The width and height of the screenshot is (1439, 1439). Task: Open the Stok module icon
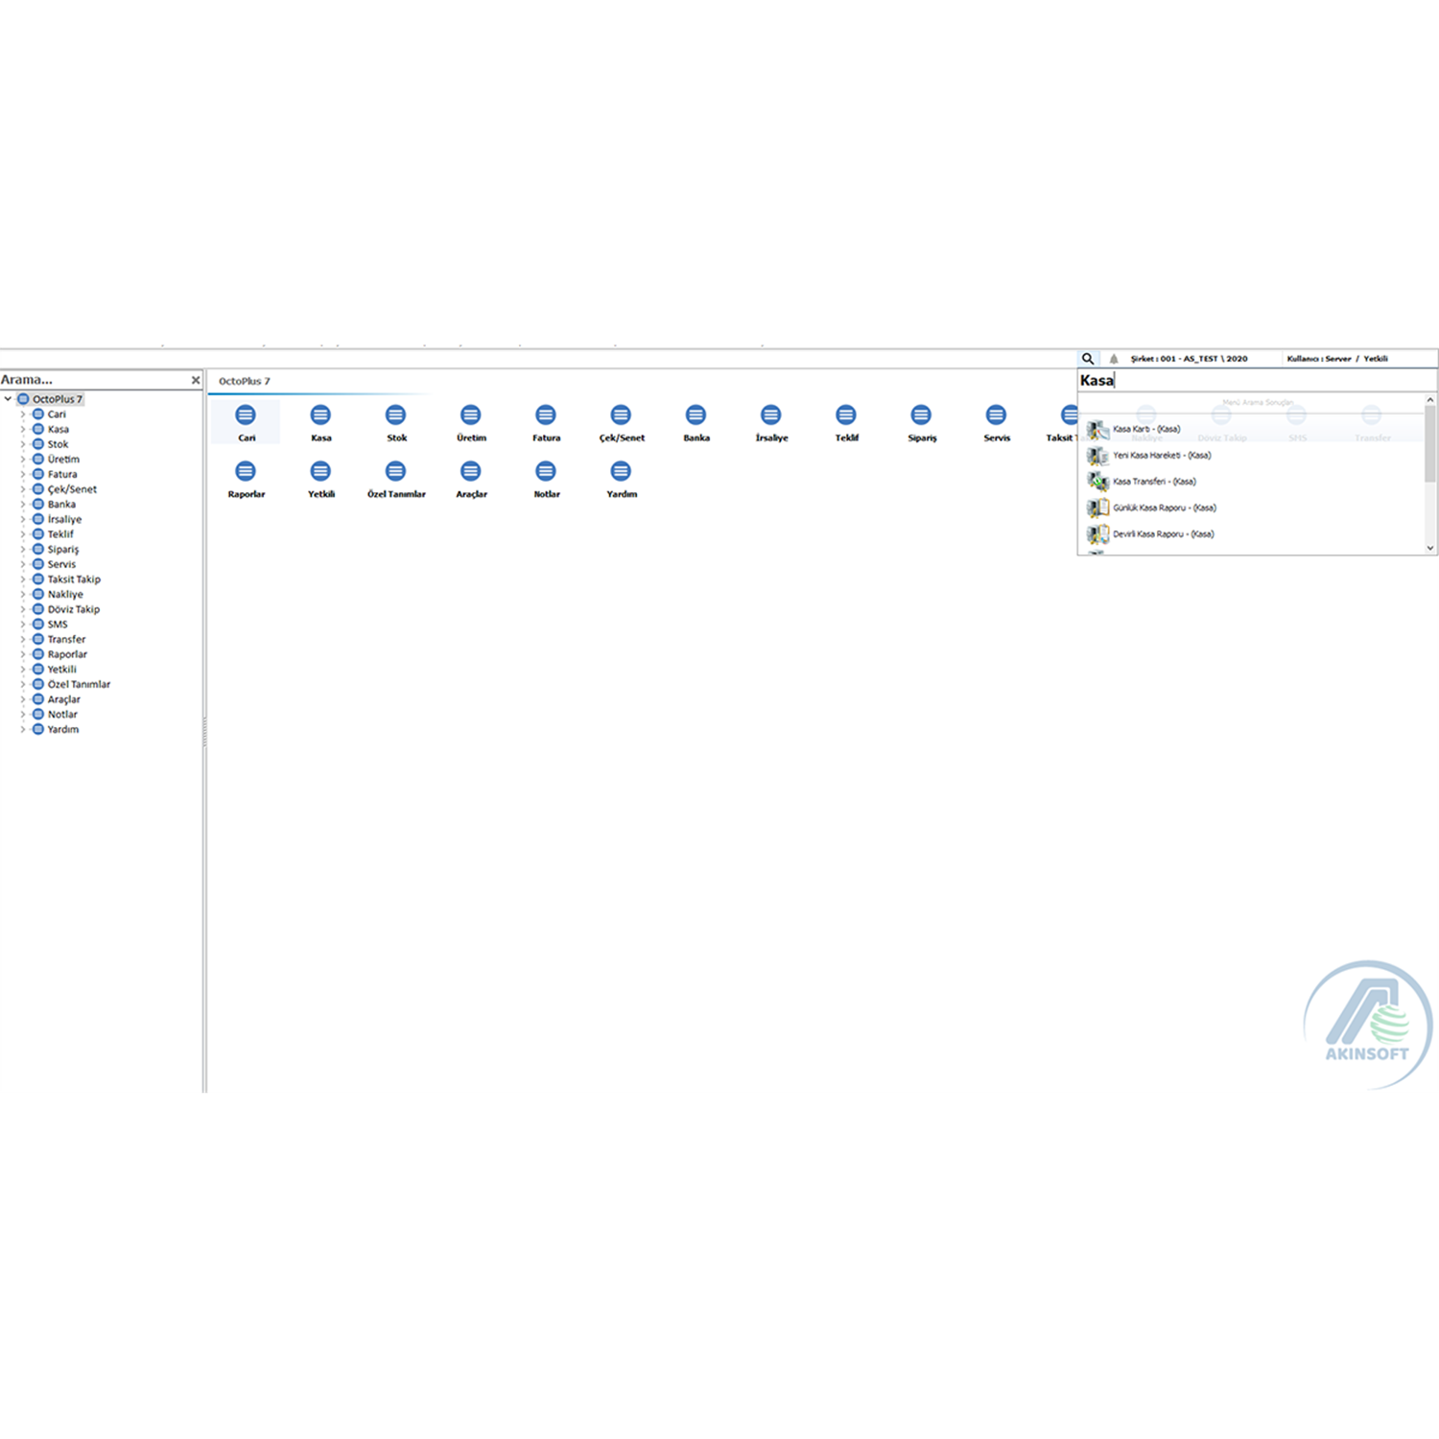(x=395, y=415)
